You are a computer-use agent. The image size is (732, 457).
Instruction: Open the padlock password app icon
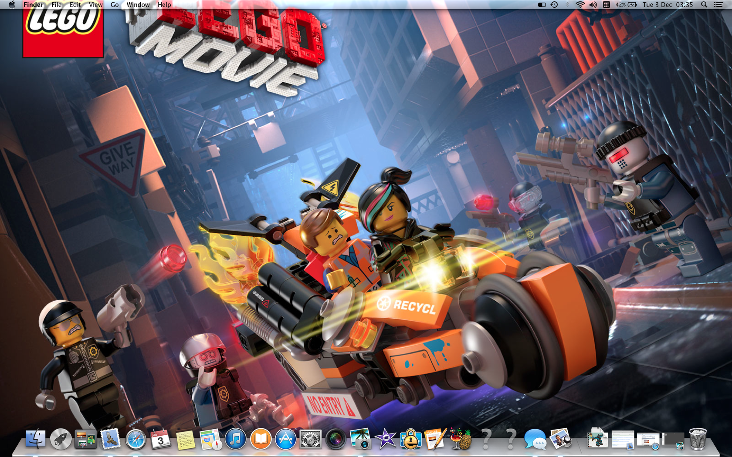[410, 439]
